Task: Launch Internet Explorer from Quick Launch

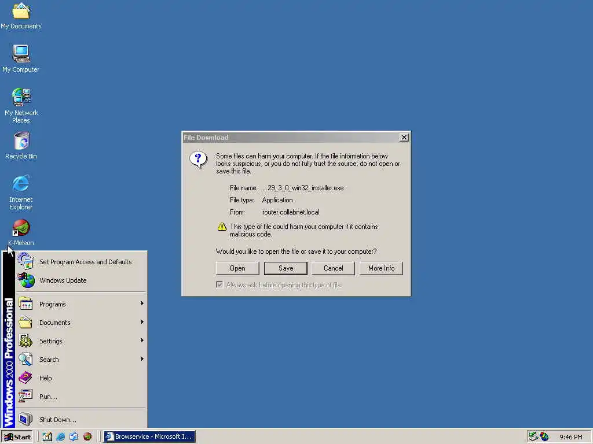Action: coord(60,436)
